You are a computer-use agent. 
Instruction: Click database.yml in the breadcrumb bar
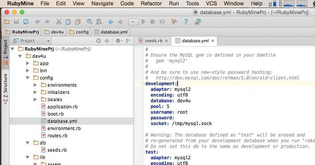pos(111,32)
